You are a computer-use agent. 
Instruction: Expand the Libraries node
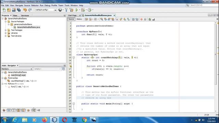click(x=5, y=33)
